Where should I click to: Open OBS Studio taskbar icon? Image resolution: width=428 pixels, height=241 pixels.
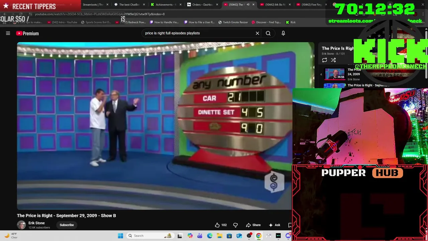[x=249, y=236]
